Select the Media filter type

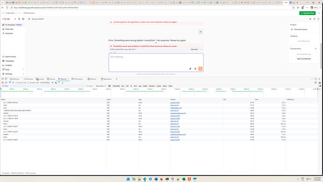[145, 86]
